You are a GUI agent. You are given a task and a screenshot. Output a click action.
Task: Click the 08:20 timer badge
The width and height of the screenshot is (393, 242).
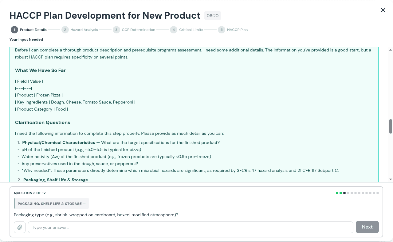click(x=212, y=16)
